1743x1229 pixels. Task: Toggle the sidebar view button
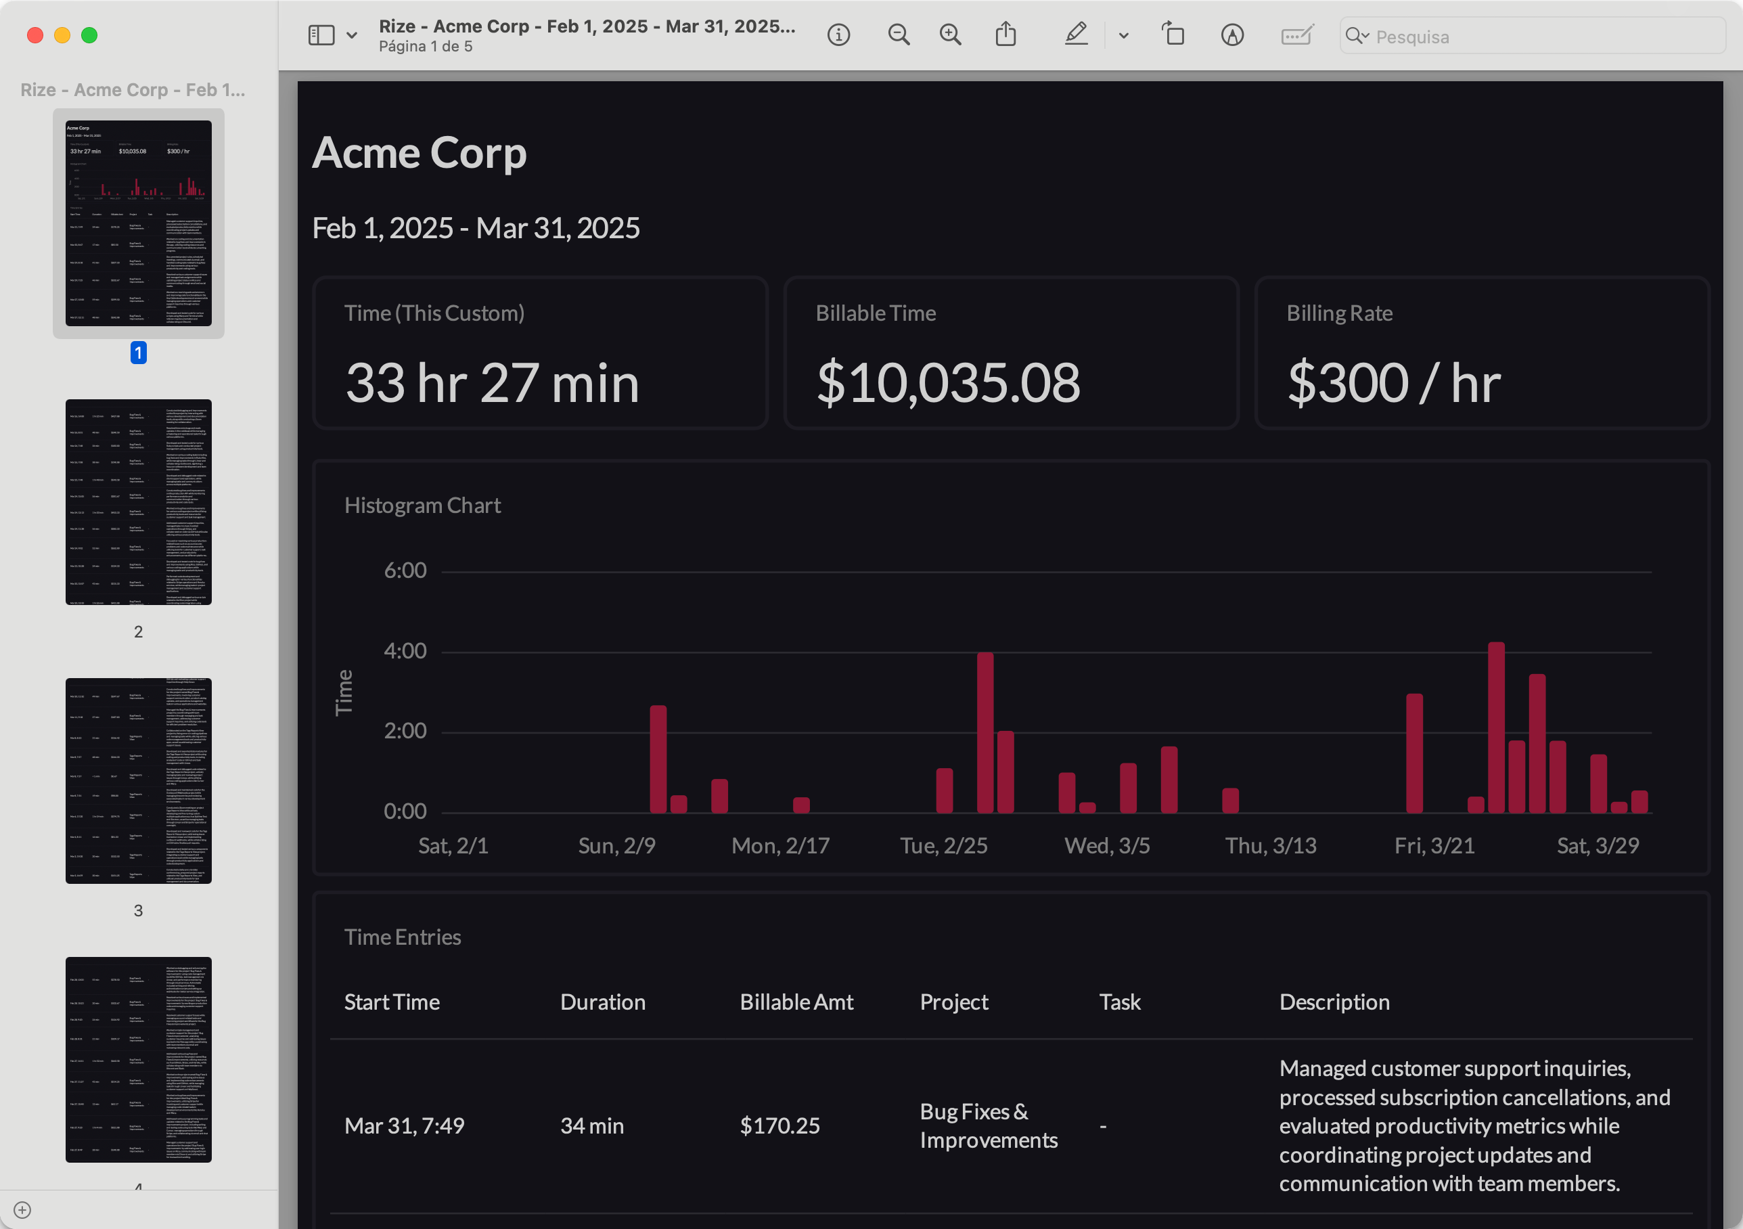click(321, 35)
